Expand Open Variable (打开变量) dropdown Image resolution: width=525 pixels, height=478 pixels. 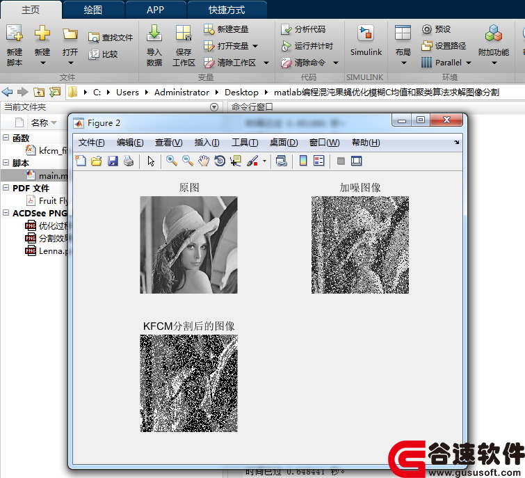point(255,46)
